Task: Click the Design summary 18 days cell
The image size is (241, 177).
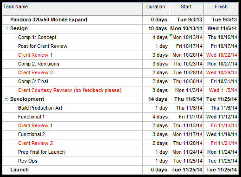Action: [156, 28]
